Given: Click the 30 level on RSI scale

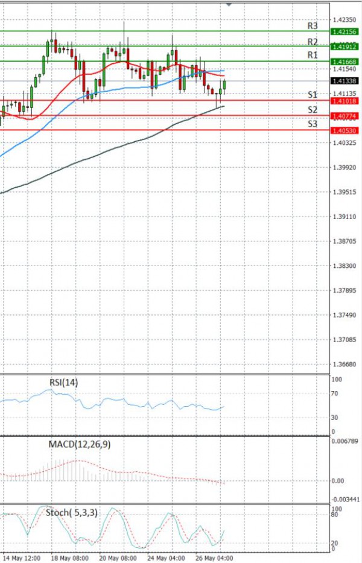Looking at the screenshot, I should tap(334, 418).
